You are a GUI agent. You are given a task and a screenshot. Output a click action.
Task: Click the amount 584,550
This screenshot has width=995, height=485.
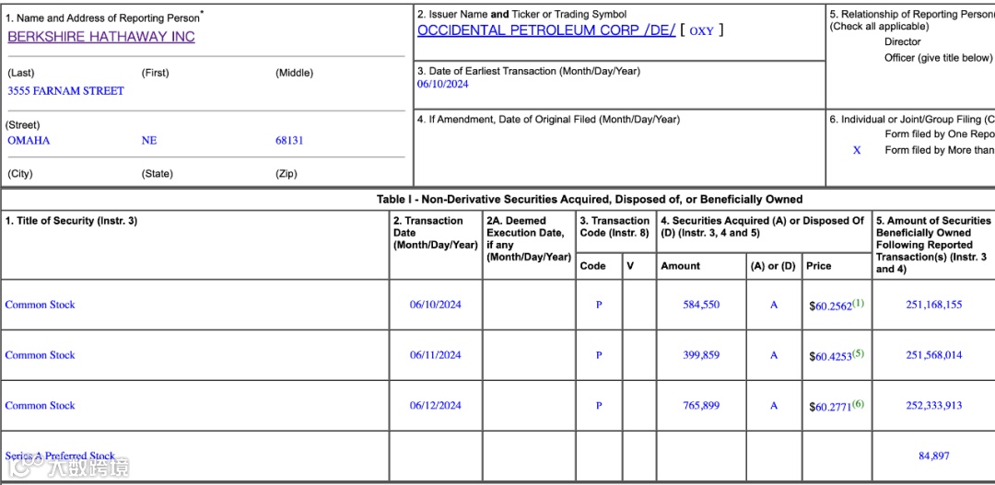coord(701,305)
